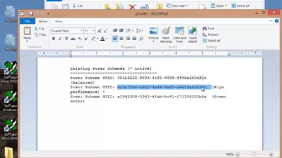Toggle subscript formatting

80,39
